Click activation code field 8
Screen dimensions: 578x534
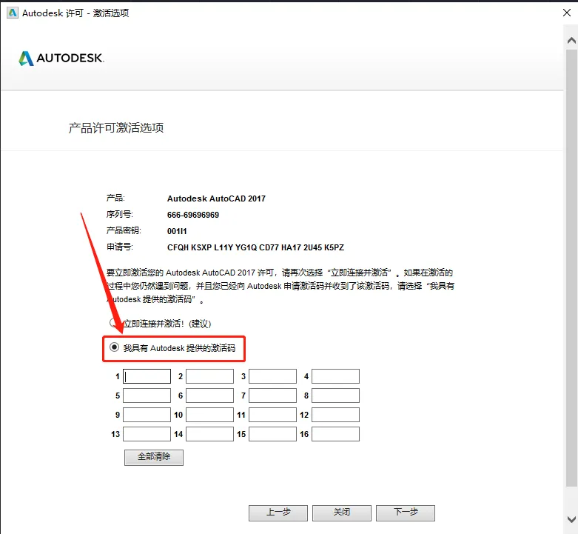[335, 396]
